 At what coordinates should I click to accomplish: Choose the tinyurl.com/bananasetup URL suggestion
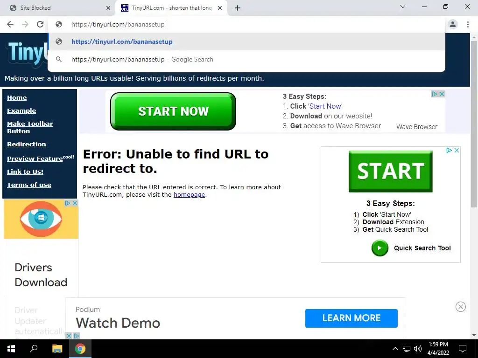246,41
